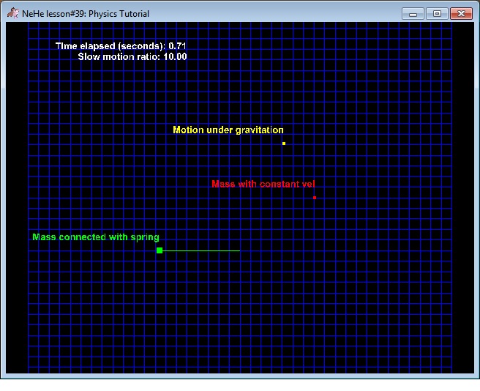Click the green spring line
The image size is (480, 391).
coord(201,251)
